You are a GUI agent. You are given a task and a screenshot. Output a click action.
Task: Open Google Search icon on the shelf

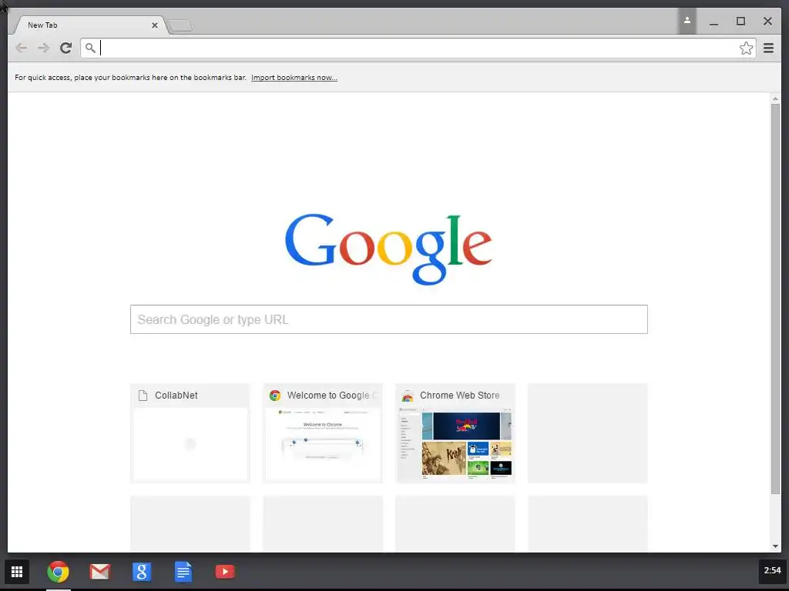142,572
